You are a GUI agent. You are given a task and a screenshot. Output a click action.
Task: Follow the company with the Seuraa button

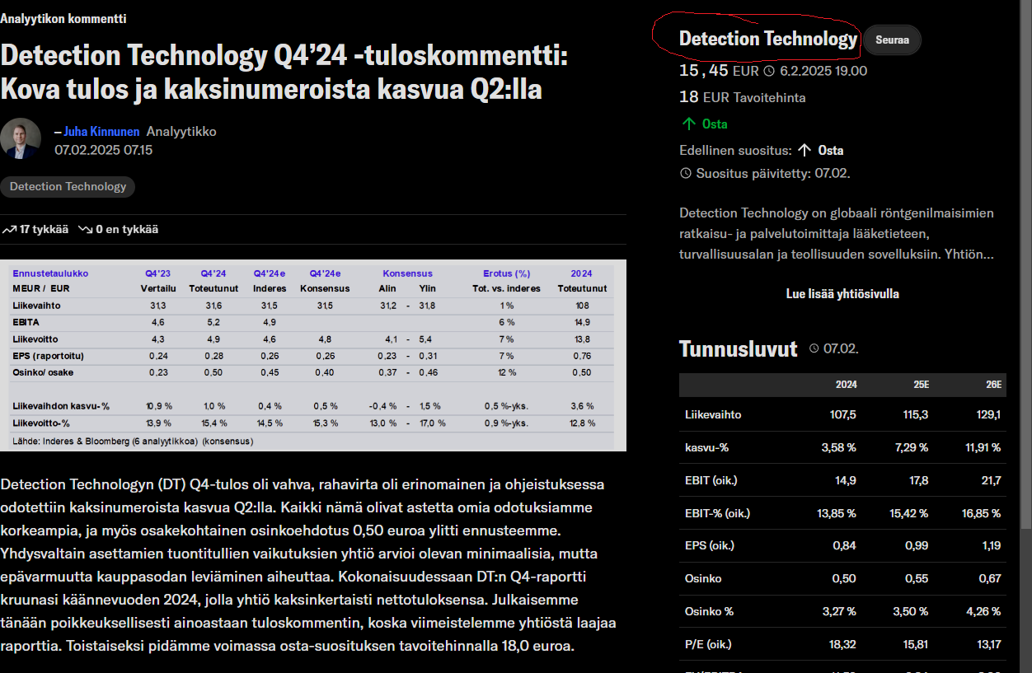[892, 40]
